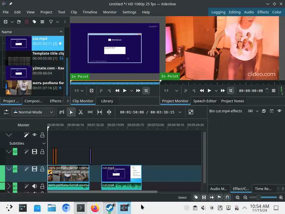
Task: Open Project Monitor hamburger options menu
Action: (274, 91)
